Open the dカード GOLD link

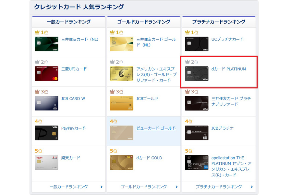pos(149,158)
